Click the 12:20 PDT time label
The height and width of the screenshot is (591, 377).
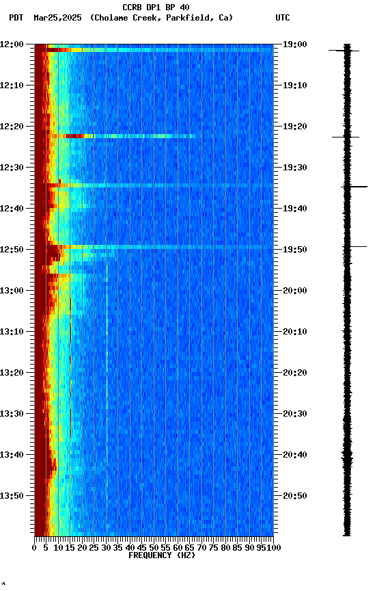pyautogui.click(x=12, y=127)
